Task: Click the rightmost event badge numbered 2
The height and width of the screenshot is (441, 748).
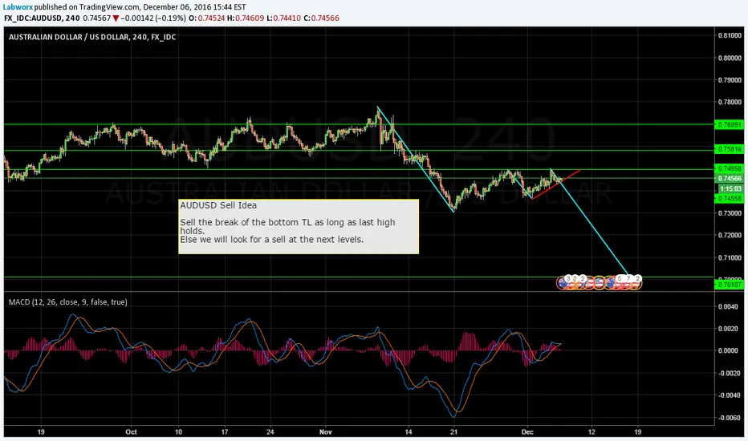Action: pyautogui.click(x=638, y=279)
